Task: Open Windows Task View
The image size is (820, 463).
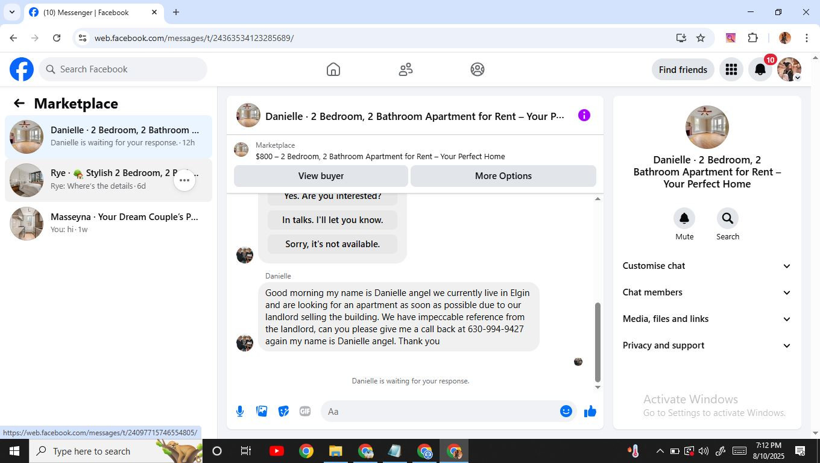Action: 246,451
